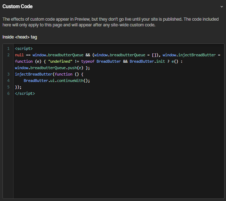Click line number 6 in editor gutter
The image size is (226, 201).
8,93
